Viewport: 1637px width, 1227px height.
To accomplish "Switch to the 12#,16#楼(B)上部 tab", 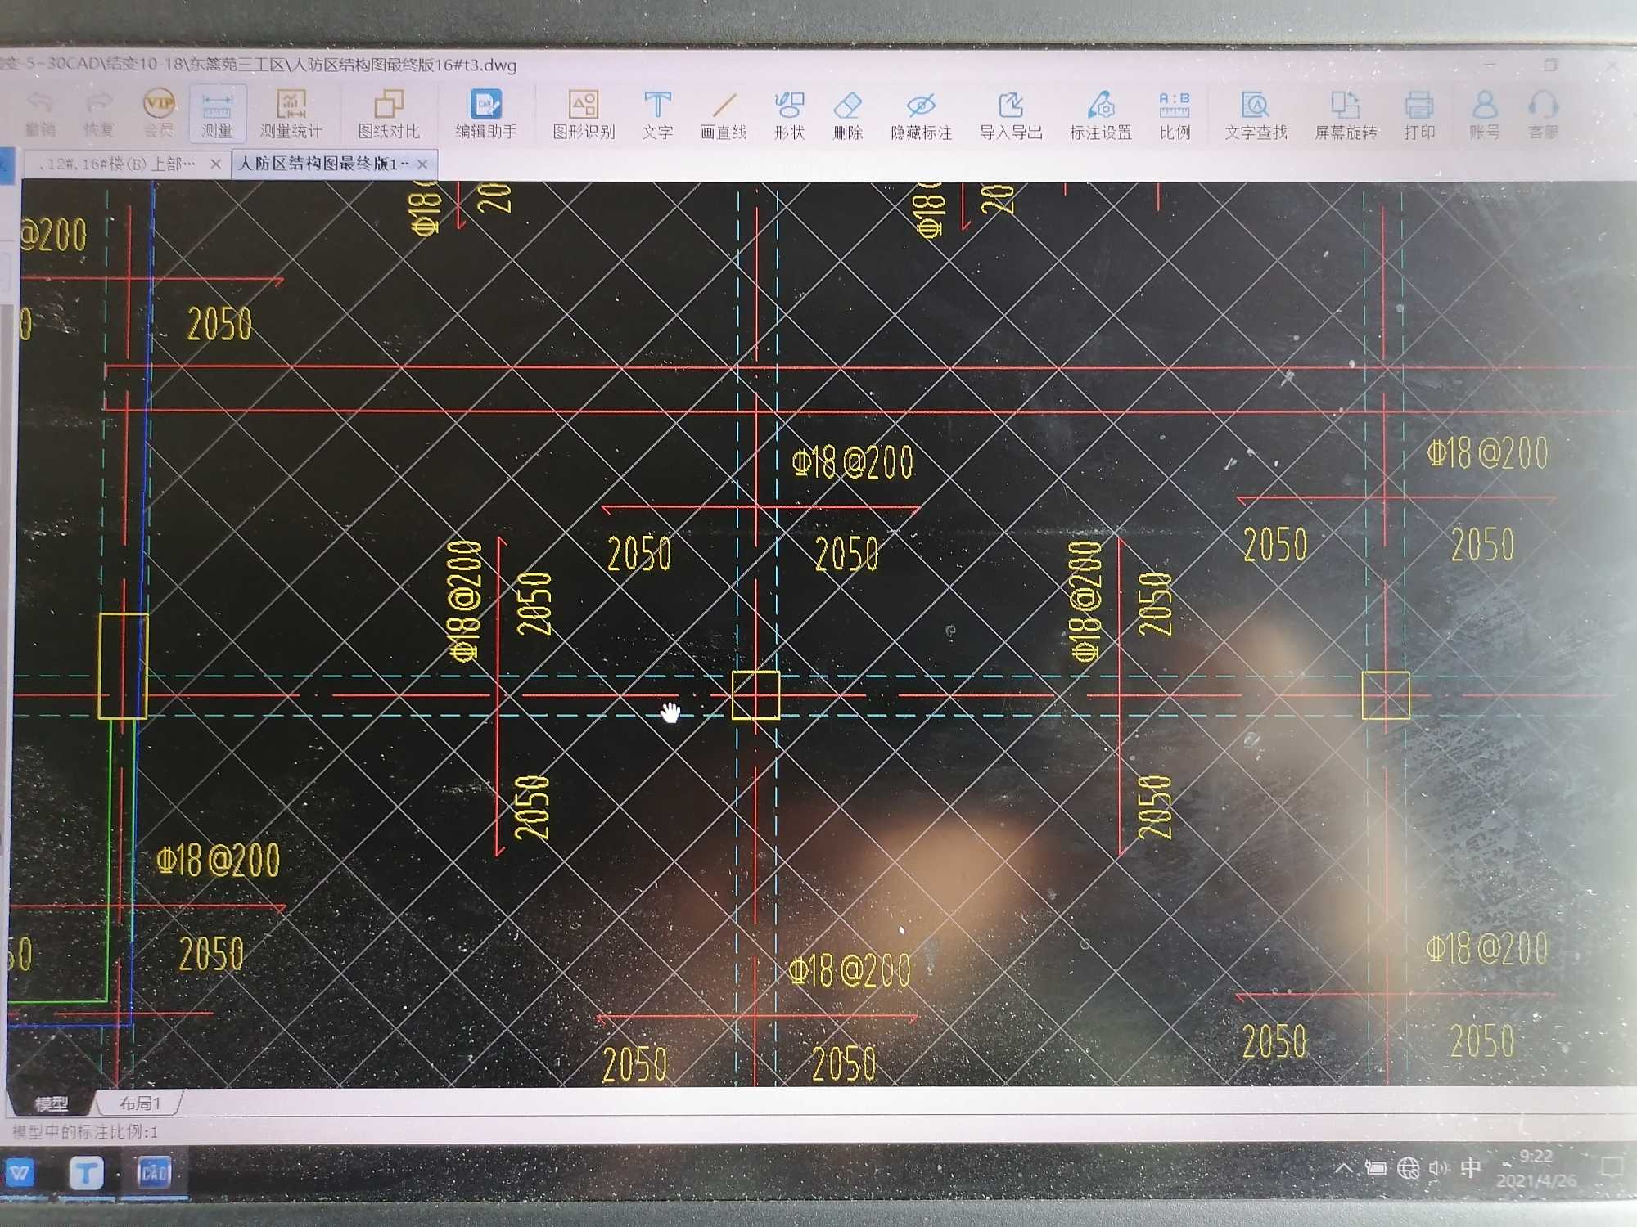I will tap(117, 164).
